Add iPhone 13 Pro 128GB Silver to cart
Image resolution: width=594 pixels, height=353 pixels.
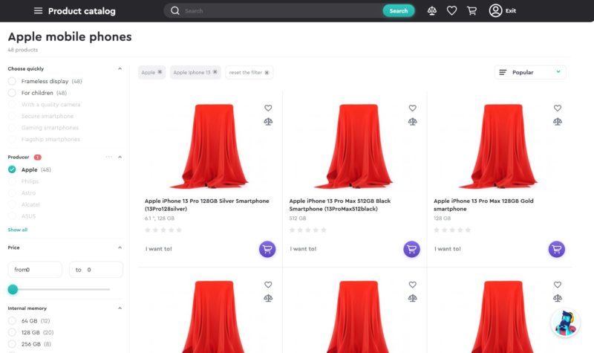(267, 249)
